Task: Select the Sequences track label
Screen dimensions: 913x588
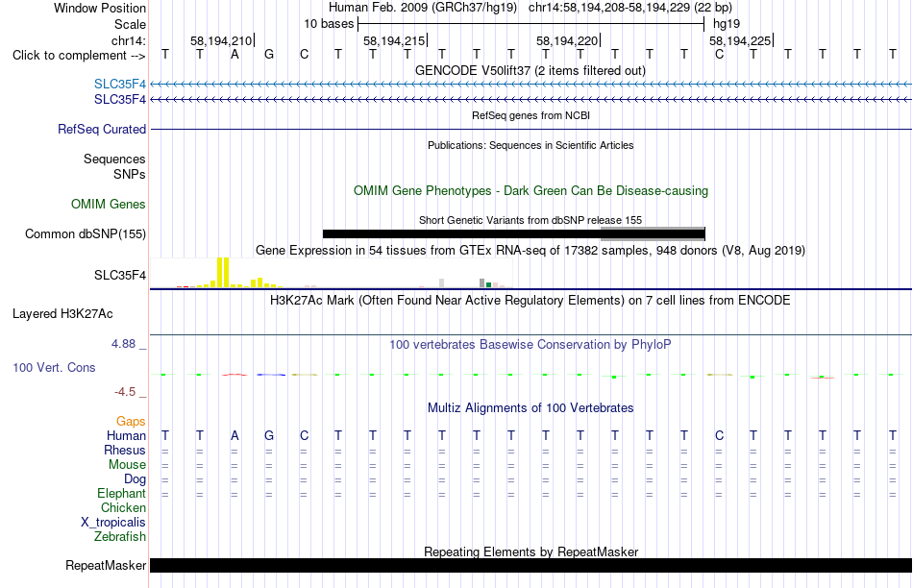Action: click(114, 159)
